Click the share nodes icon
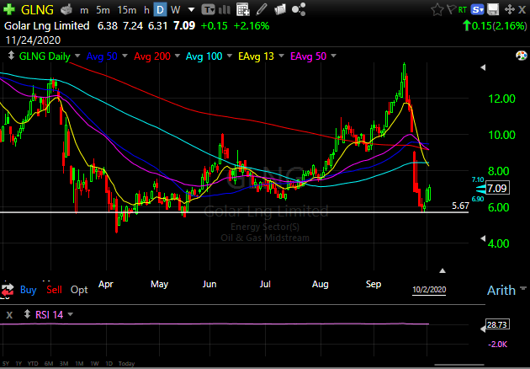The height and width of the screenshot is (369, 530). coord(299,10)
